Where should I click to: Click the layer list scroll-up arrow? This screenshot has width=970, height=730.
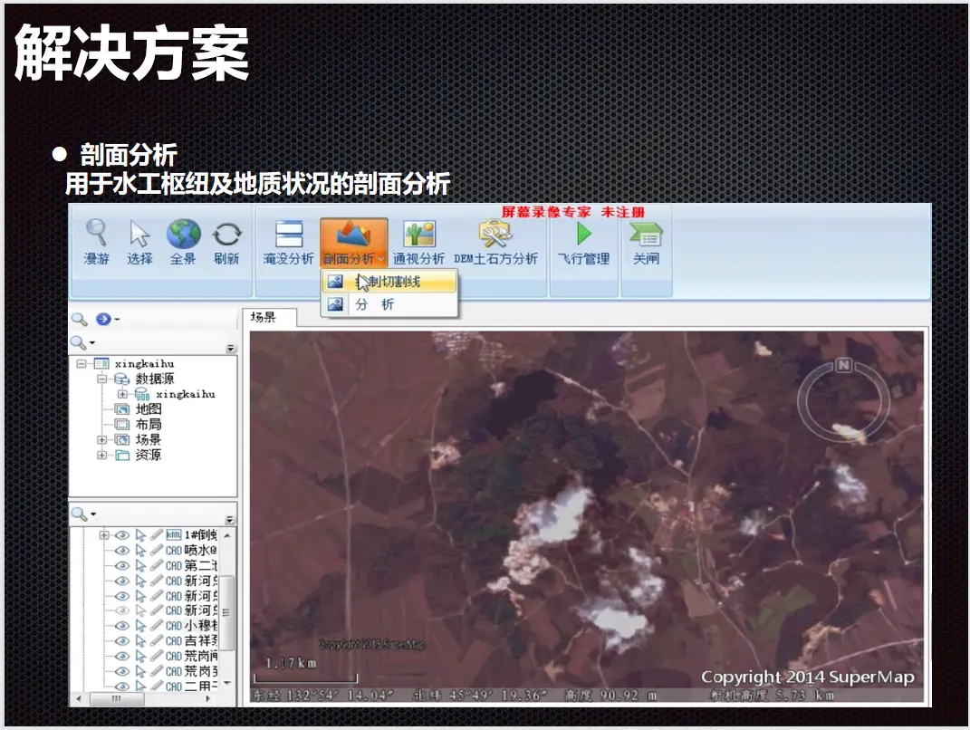pos(227,536)
